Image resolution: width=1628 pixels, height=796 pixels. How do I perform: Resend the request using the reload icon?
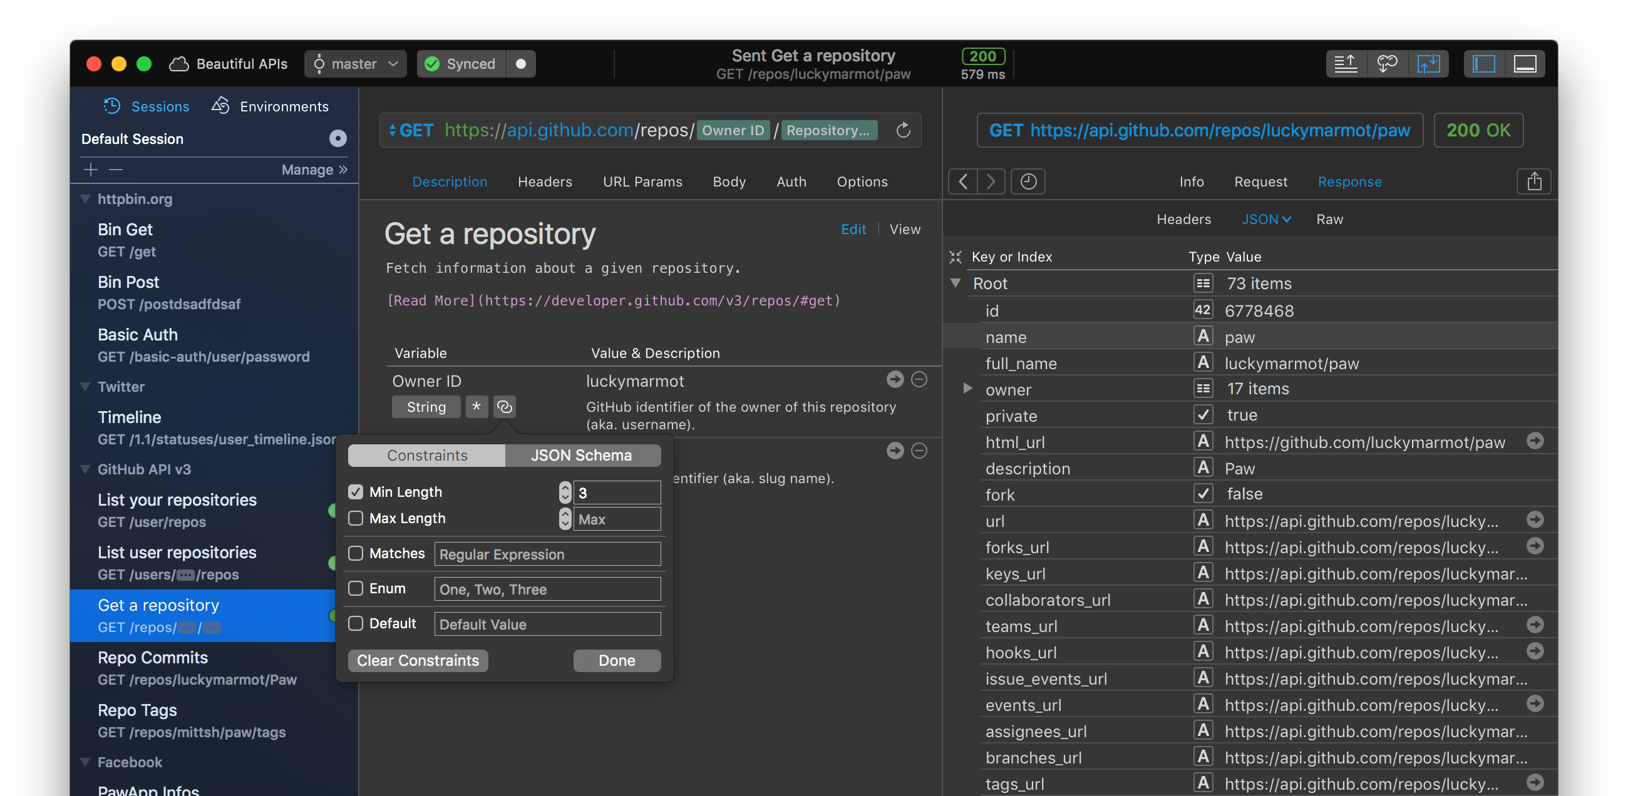coord(903,130)
